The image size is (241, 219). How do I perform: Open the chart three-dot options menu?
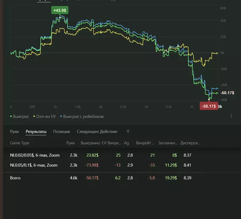[x=231, y=116]
